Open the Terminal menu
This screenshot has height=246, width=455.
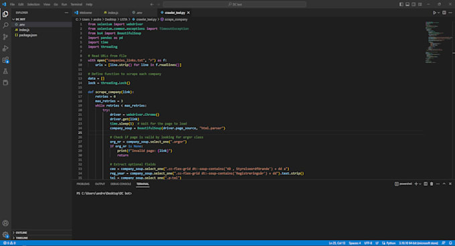(76, 5)
